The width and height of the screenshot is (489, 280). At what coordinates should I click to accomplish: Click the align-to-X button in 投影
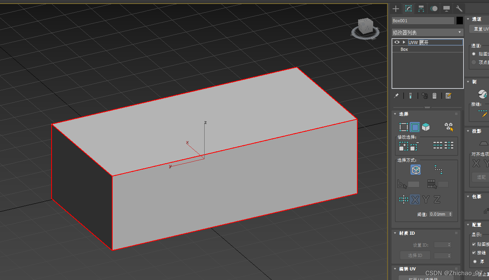click(476, 164)
